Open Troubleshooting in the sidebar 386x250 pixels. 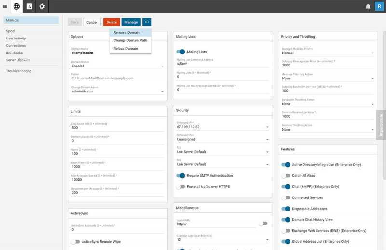(x=19, y=71)
